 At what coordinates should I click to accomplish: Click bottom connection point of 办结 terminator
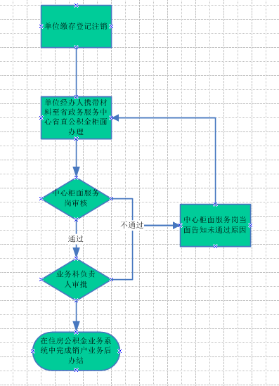pos(77,370)
